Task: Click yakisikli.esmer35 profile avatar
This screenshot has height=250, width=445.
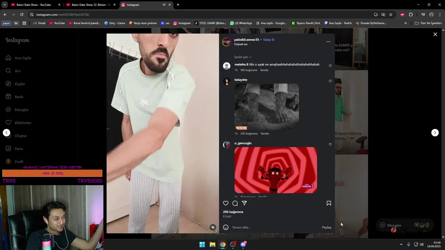Action: click(227, 42)
